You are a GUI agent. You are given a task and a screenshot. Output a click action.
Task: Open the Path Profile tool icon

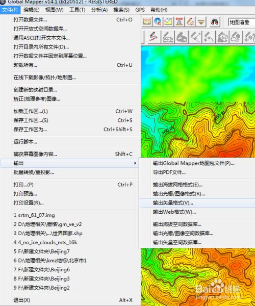[168, 21]
